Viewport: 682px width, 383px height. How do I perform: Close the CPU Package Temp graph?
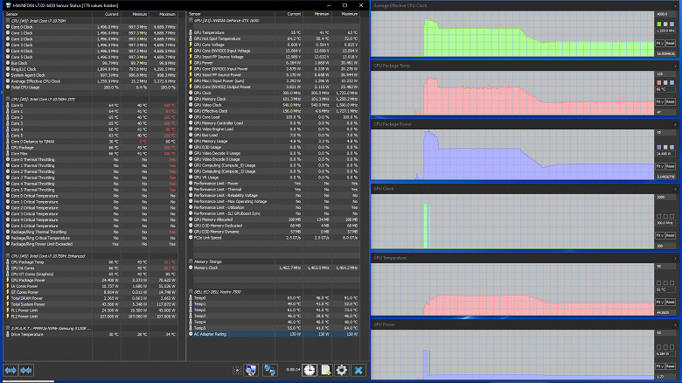[675, 66]
